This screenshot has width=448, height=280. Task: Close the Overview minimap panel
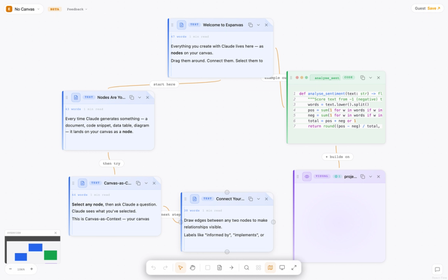click(x=55, y=233)
